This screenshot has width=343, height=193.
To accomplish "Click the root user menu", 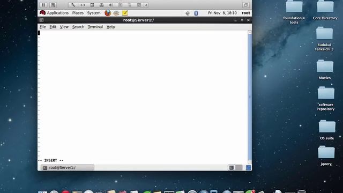I will pos(245,13).
